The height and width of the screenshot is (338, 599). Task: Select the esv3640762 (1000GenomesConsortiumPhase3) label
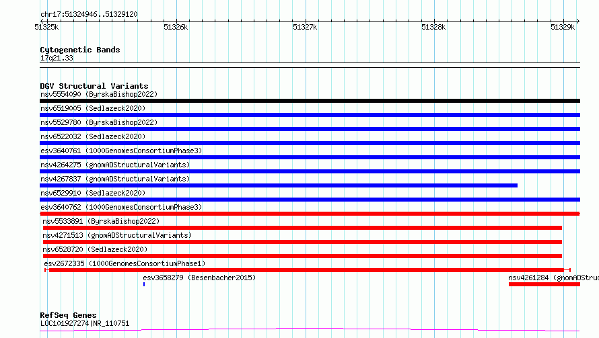point(121,207)
